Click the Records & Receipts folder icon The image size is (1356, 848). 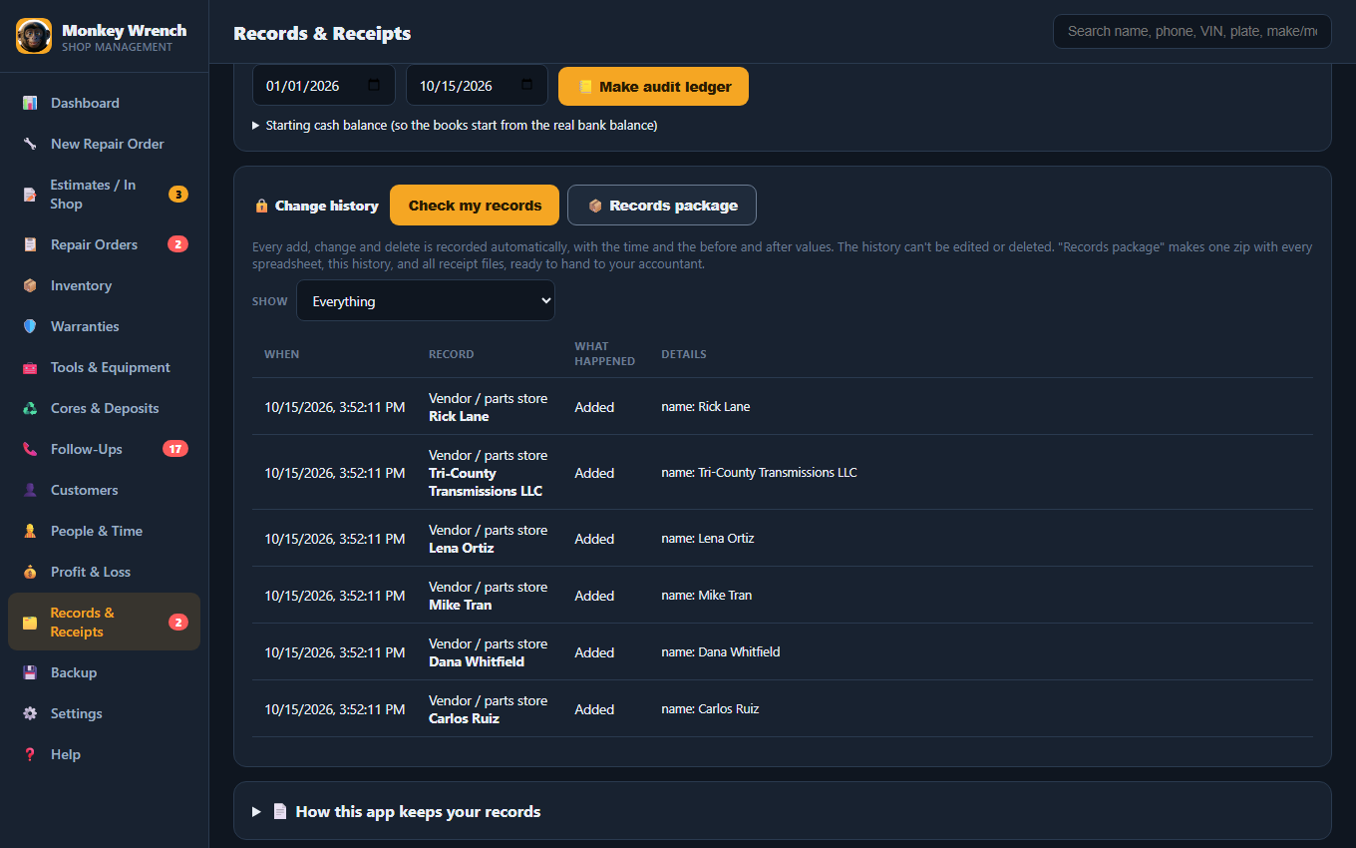pos(30,623)
